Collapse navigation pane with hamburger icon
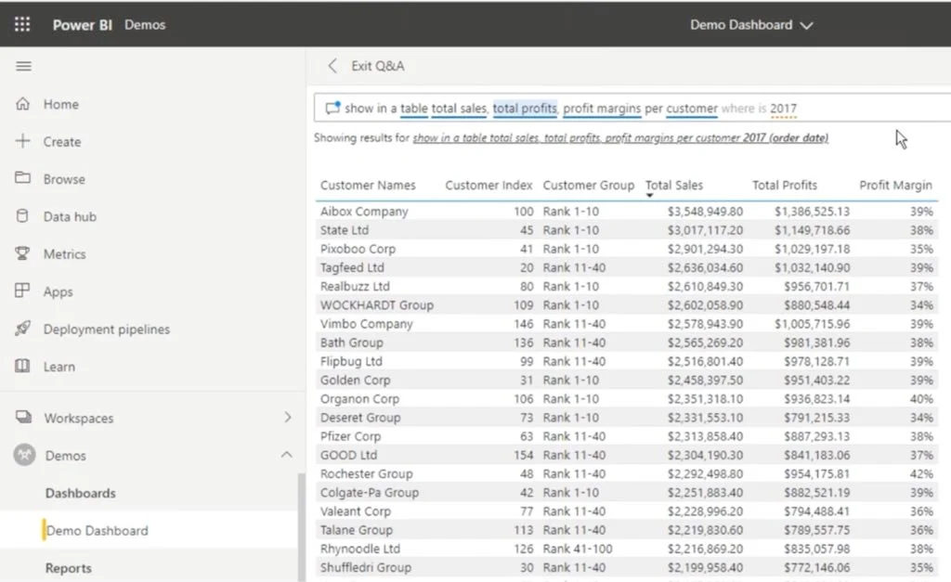This screenshot has width=951, height=582. pyautogui.click(x=23, y=66)
